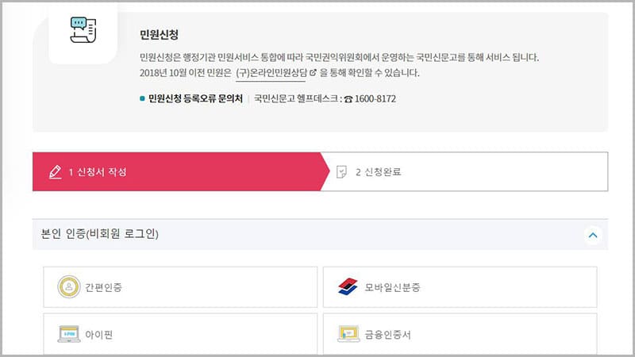Click the telephone icon before 1600-8172

(x=348, y=99)
